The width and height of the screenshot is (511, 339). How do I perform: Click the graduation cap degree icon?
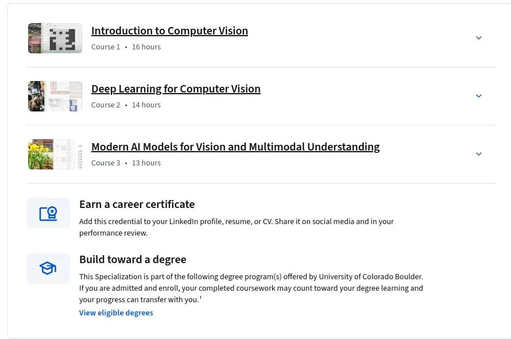click(x=48, y=268)
